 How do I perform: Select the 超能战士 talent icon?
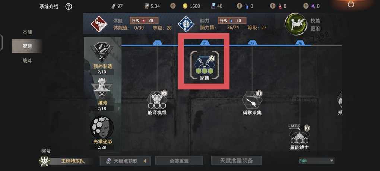pos(299,134)
